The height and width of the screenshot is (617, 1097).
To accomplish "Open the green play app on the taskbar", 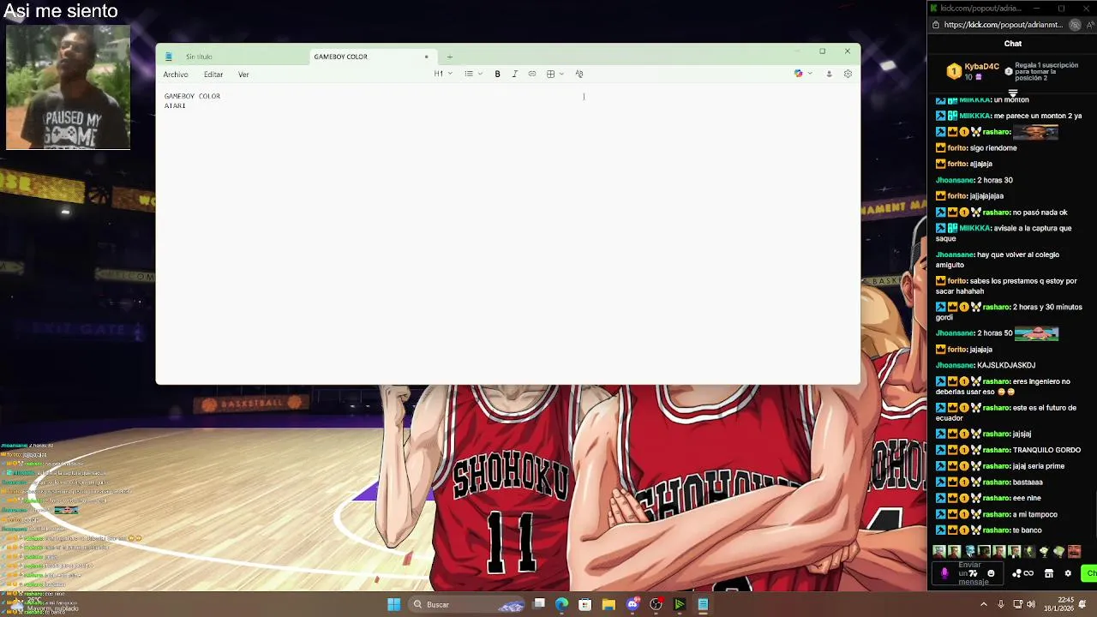I will (x=679, y=604).
